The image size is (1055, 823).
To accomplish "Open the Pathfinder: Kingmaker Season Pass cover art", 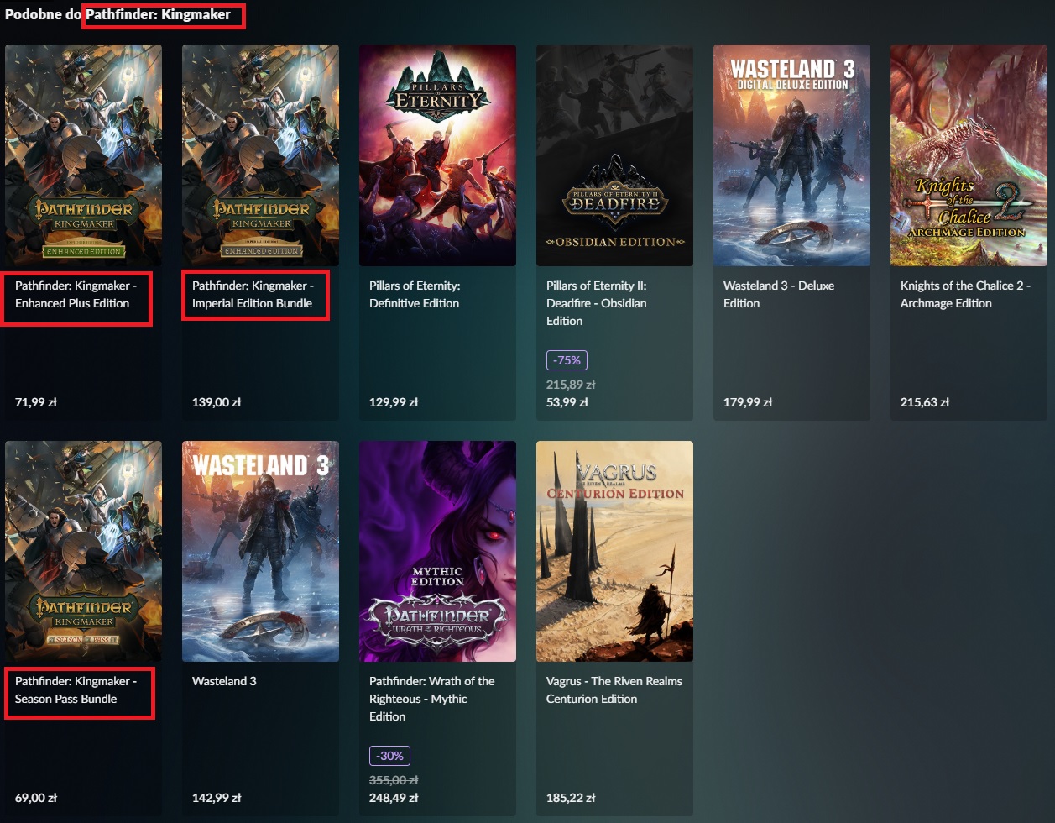I will pyautogui.click(x=83, y=551).
